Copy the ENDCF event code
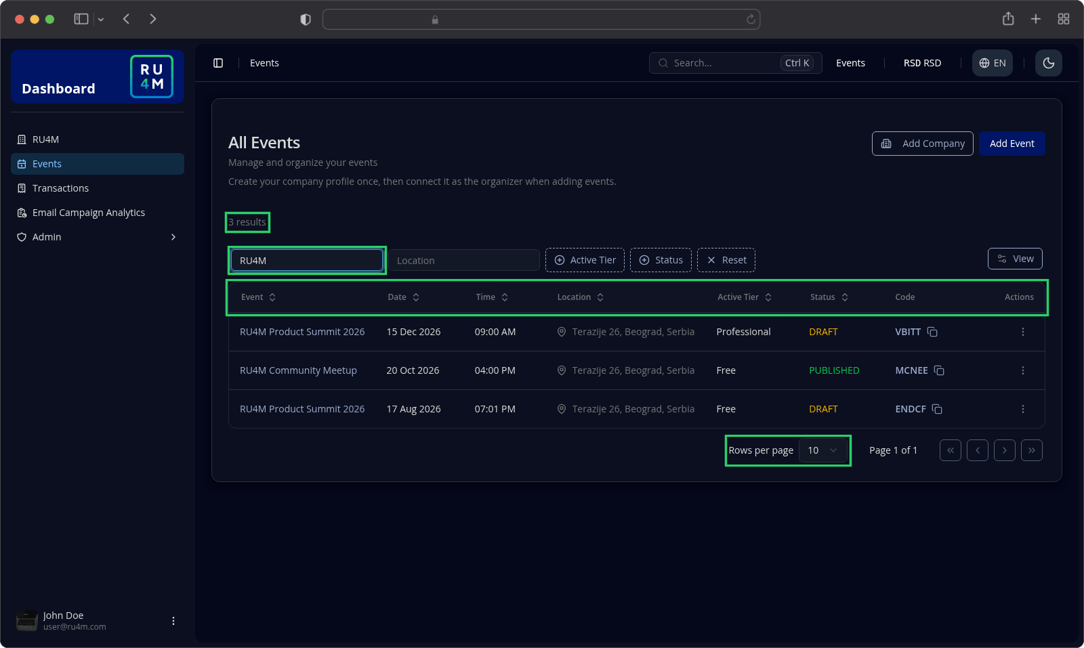Screen dimensions: 1084x648 pyautogui.click(x=937, y=409)
